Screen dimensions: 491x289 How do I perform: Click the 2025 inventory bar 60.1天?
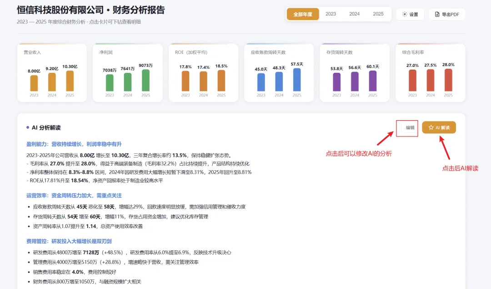(x=373, y=81)
